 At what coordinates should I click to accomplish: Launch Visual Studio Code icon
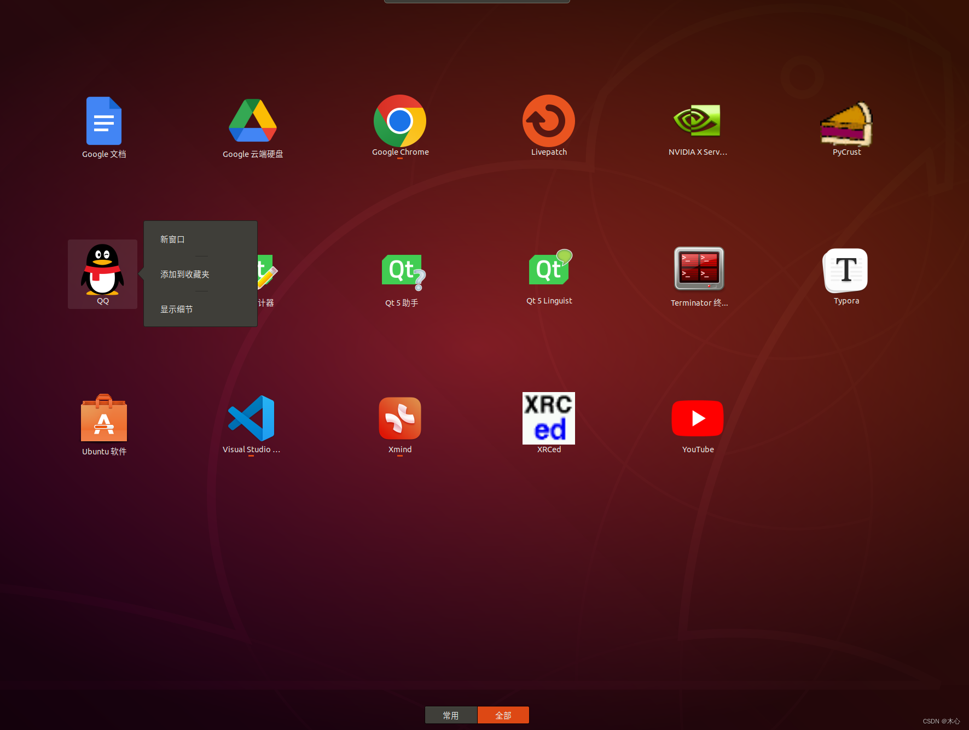tap(252, 418)
